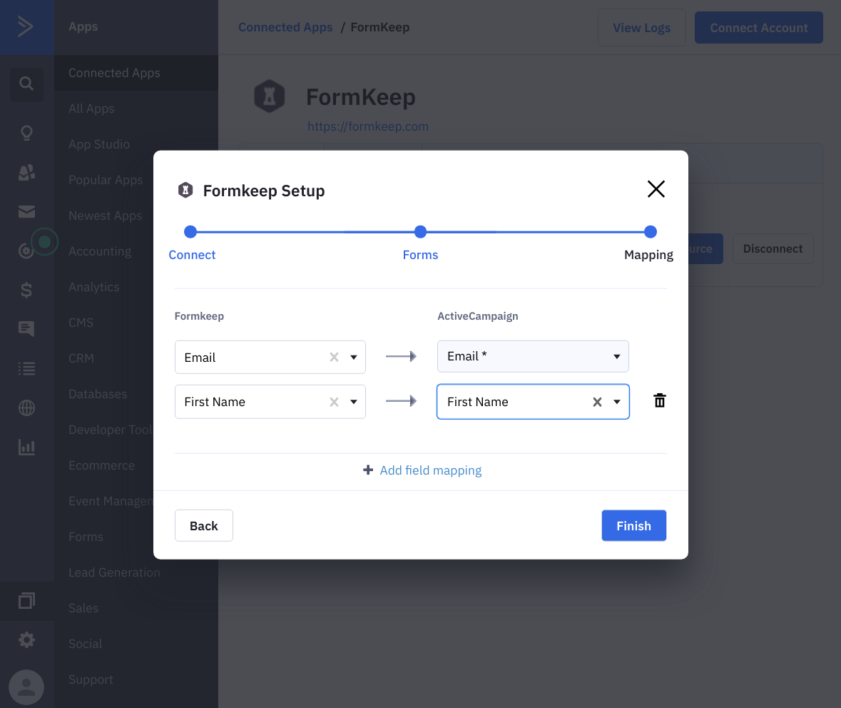This screenshot has width=841, height=708.
Task: Open the Conversations chat icon
Action: (26, 328)
